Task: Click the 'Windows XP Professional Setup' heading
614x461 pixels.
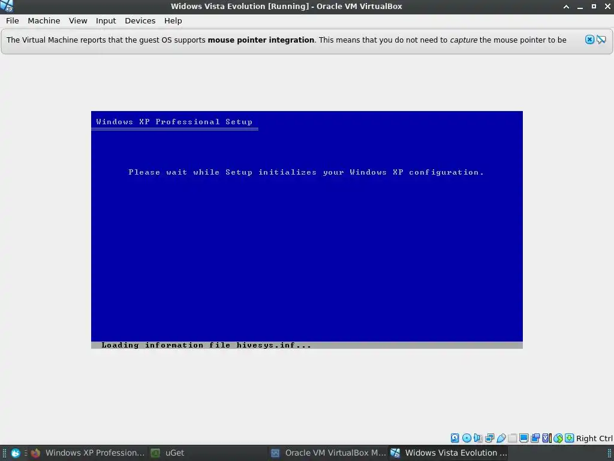Action: pos(174,121)
